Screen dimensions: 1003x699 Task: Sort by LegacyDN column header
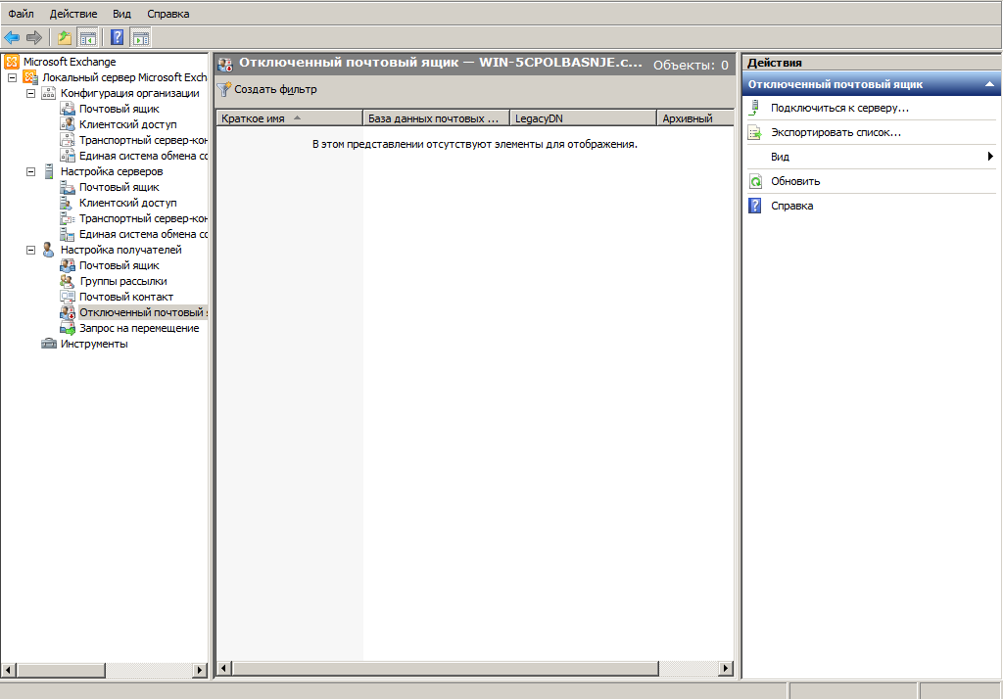584,118
